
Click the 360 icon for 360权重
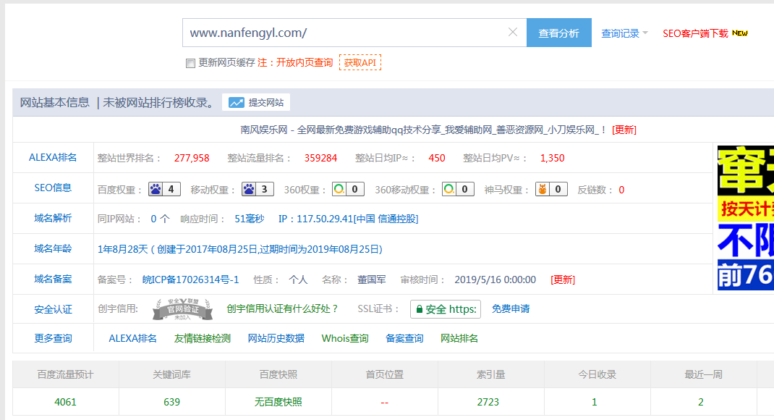pyautogui.click(x=339, y=189)
